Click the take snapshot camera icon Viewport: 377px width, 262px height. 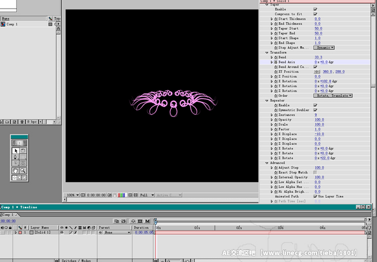point(110,195)
